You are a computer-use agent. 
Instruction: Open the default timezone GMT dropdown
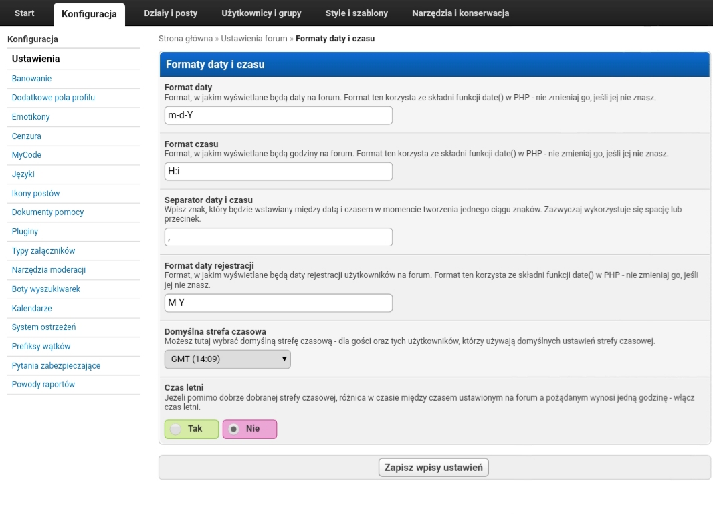[227, 359]
